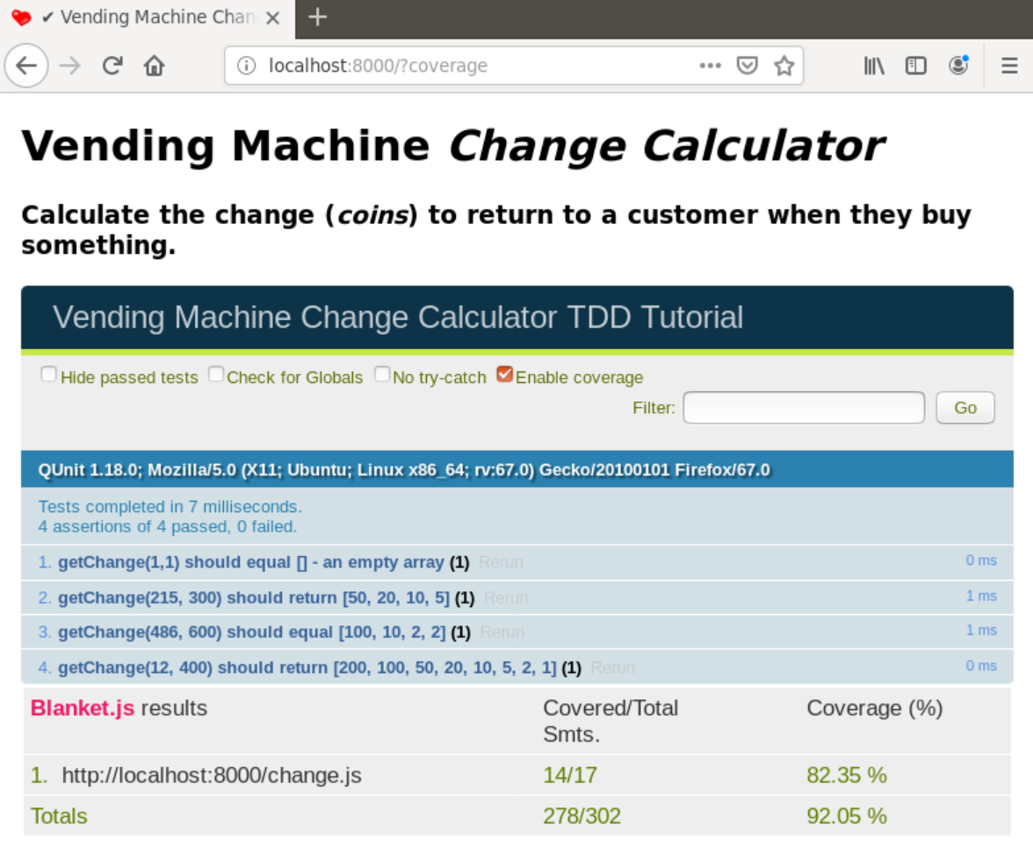Close the Vending Machine tab
1033x846 pixels.
(272, 18)
